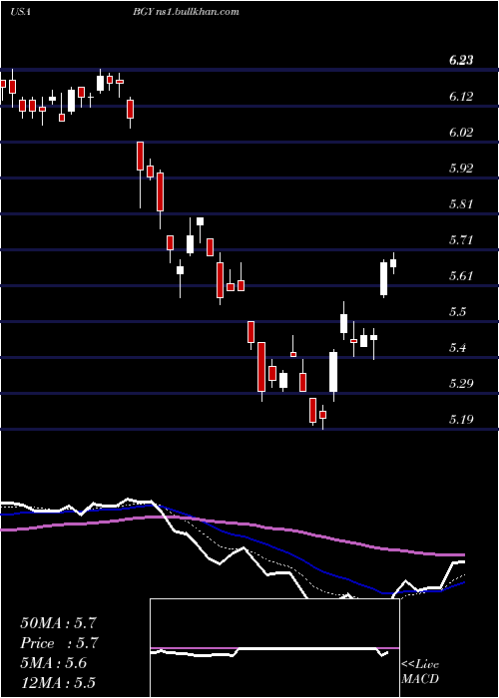Click the 6.12 price level label
The width and height of the screenshot is (499, 698).
[461, 97]
